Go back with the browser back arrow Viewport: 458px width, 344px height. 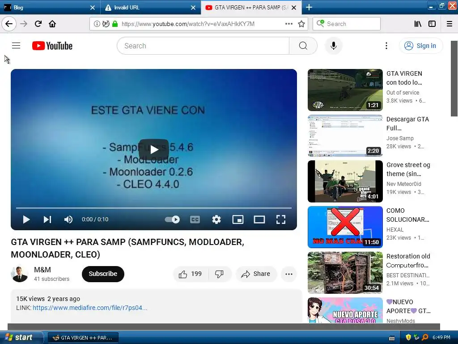[x=9, y=24]
